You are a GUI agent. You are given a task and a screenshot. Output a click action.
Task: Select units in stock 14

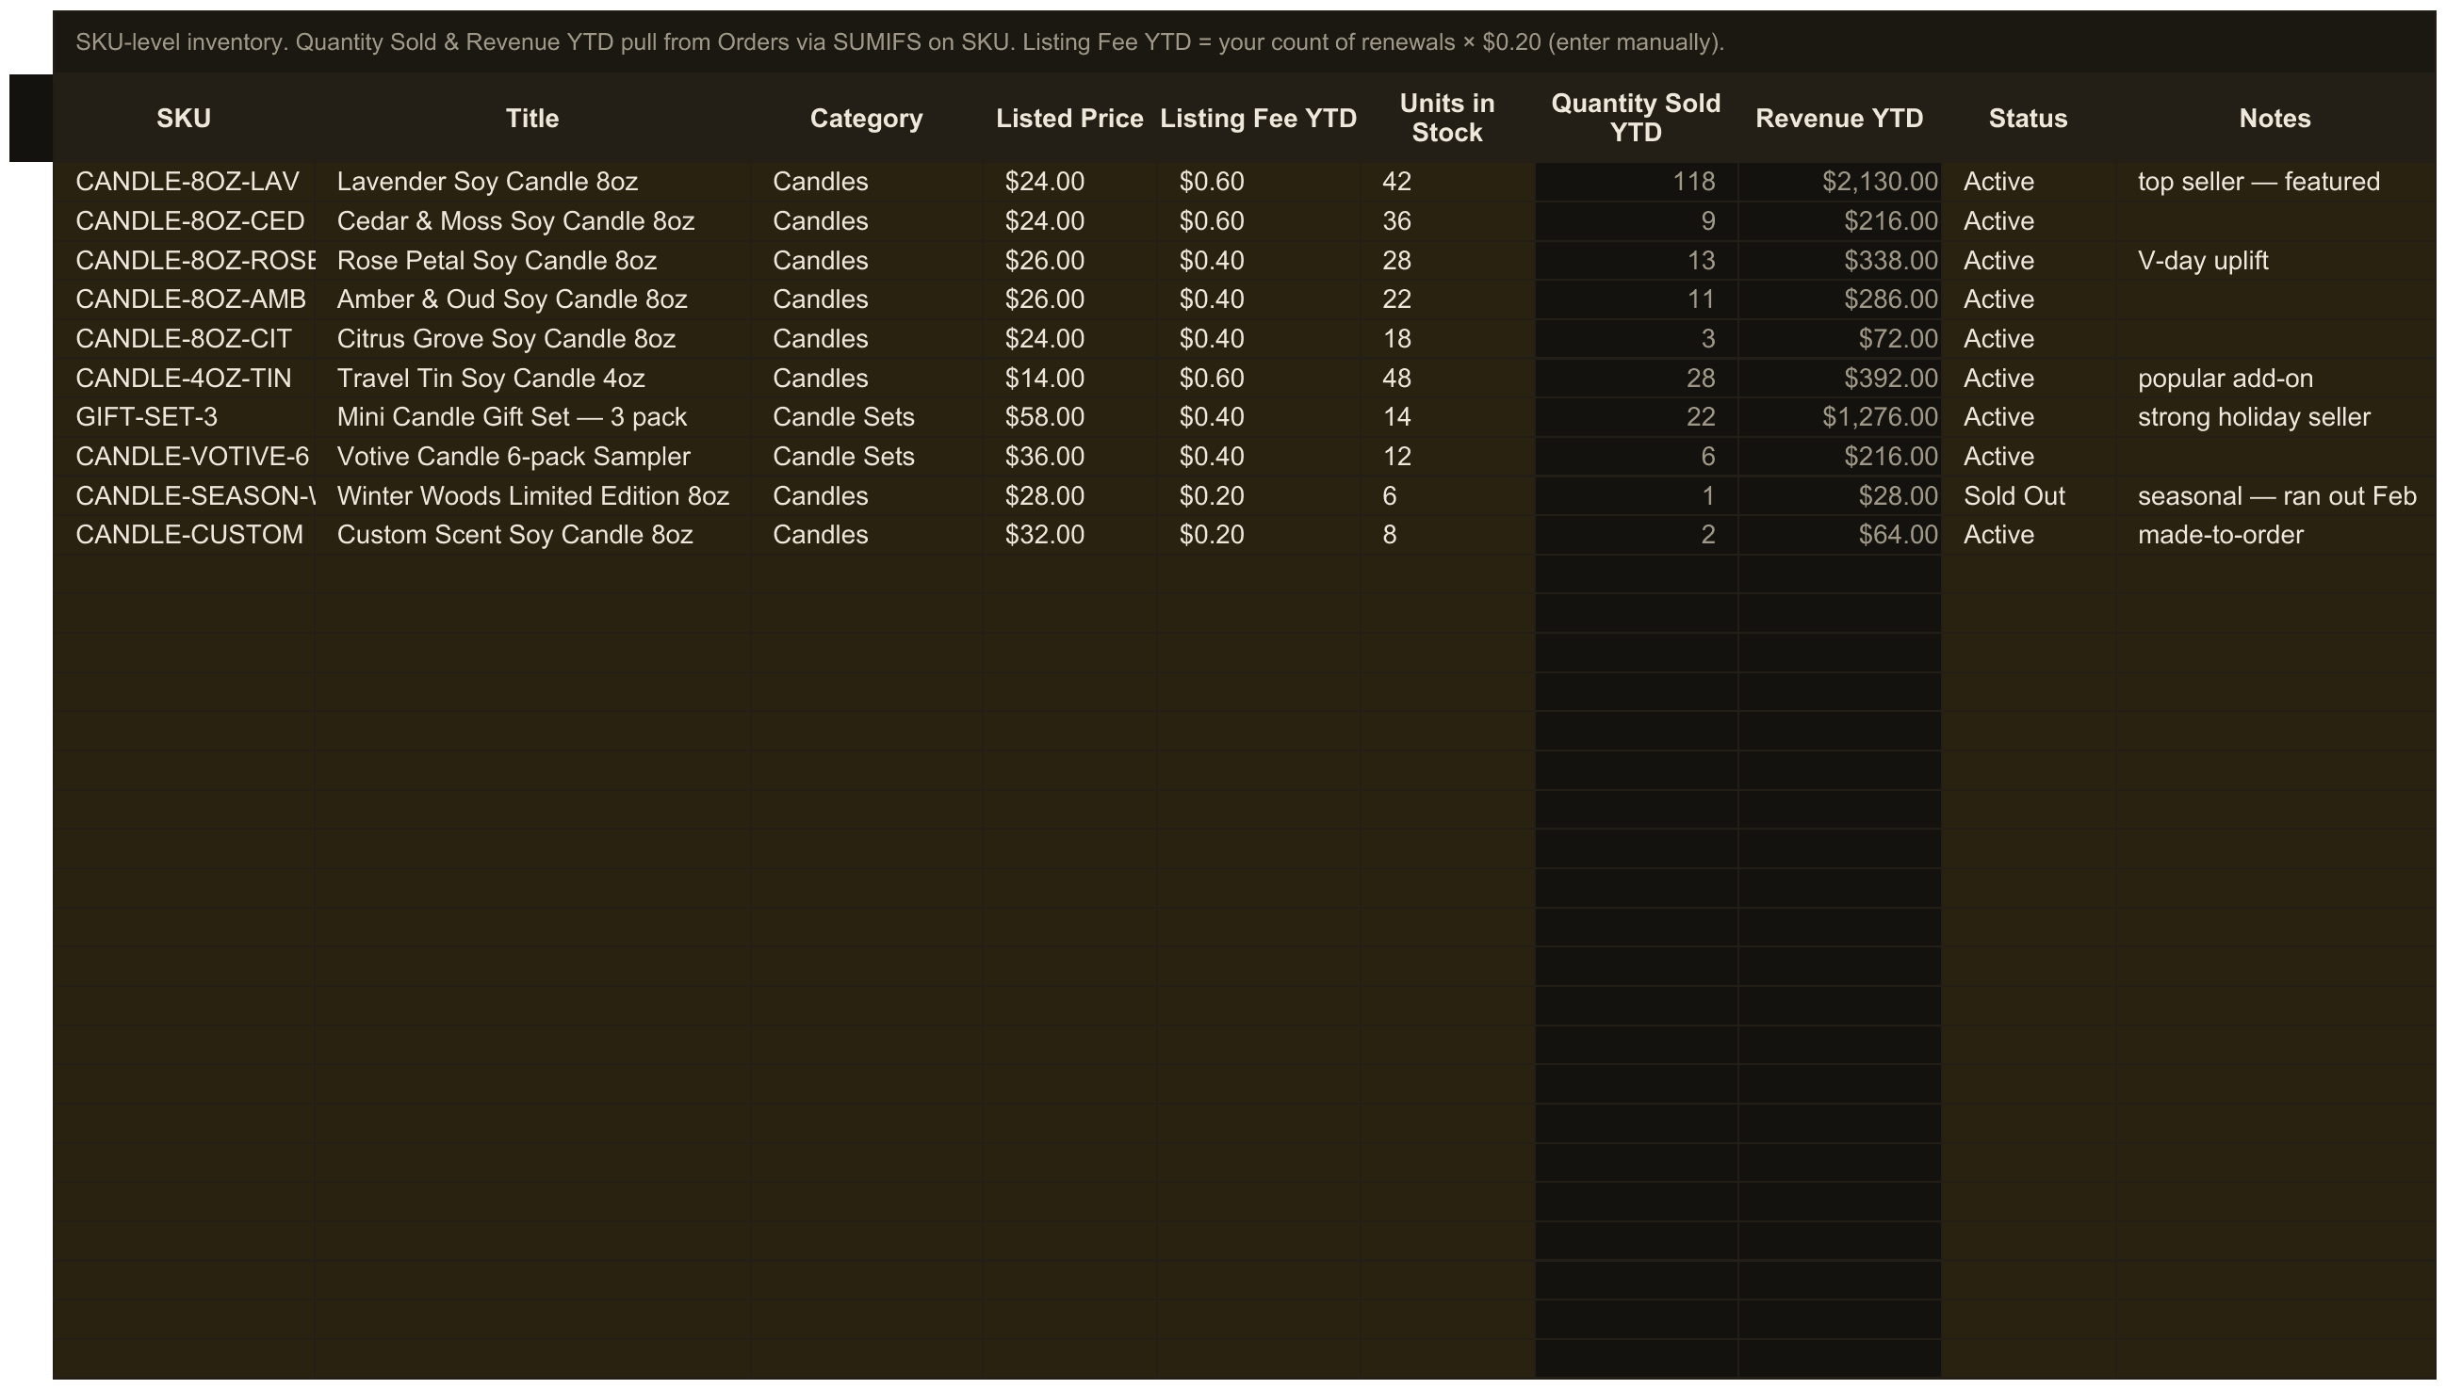[x=1447, y=417]
